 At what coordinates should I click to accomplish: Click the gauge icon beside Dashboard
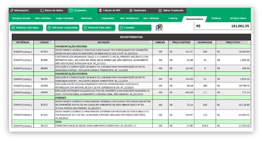pyautogui.click(x=131, y=11)
